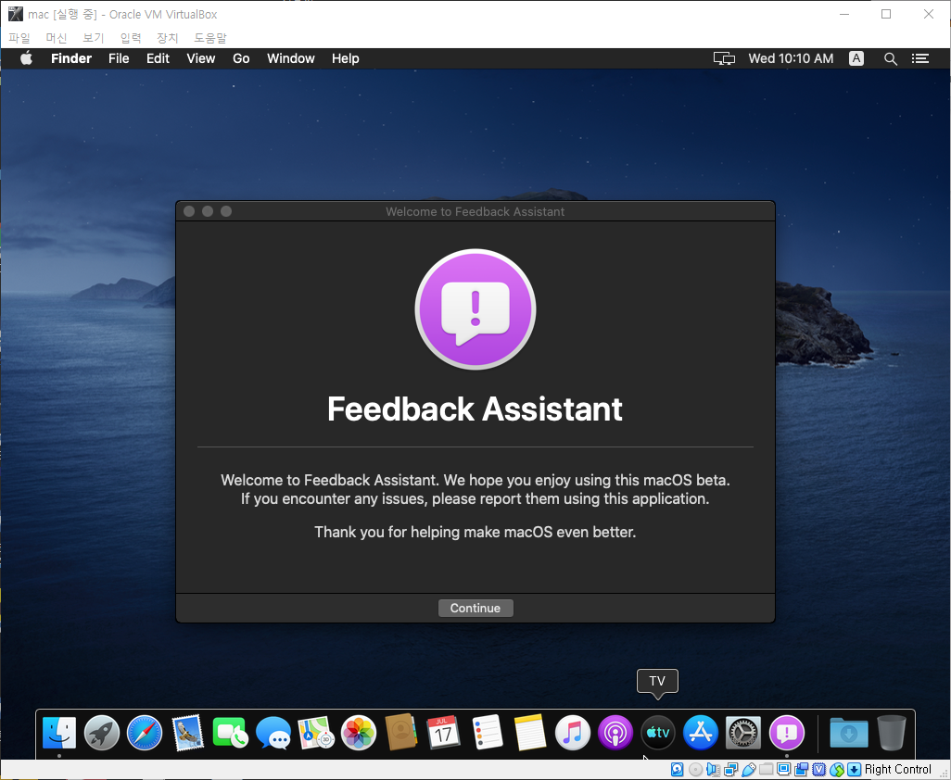Open Reminders list icon in dock

[x=487, y=733]
